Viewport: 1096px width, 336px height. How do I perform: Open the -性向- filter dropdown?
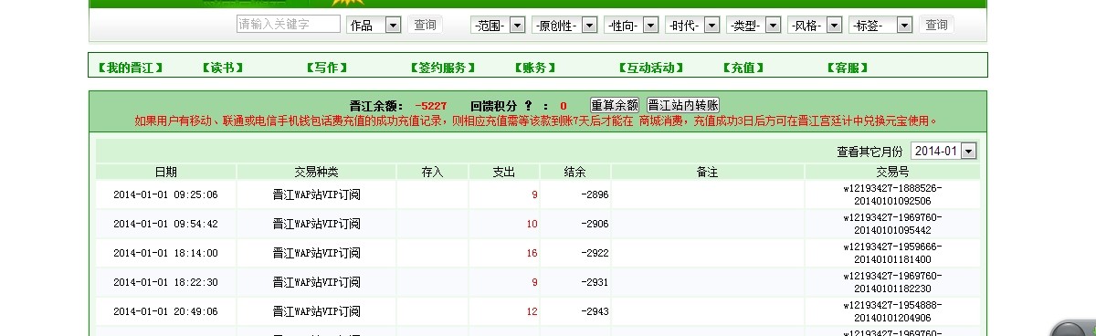(630, 26)
